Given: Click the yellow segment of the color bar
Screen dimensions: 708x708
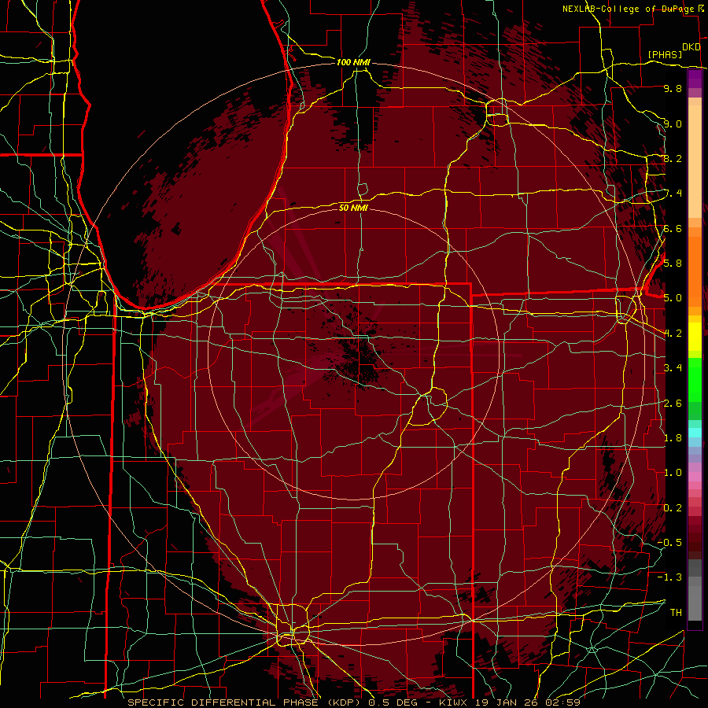Looking at the screenshot, I should click(695, 337).
